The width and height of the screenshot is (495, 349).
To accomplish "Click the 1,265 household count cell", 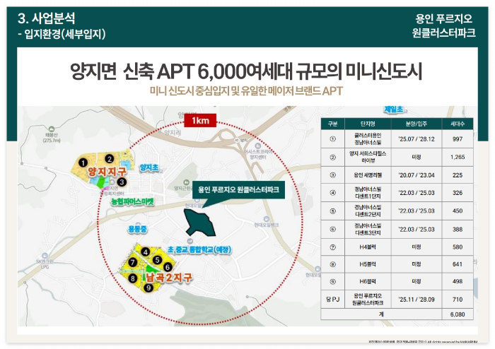I will 458,157.
